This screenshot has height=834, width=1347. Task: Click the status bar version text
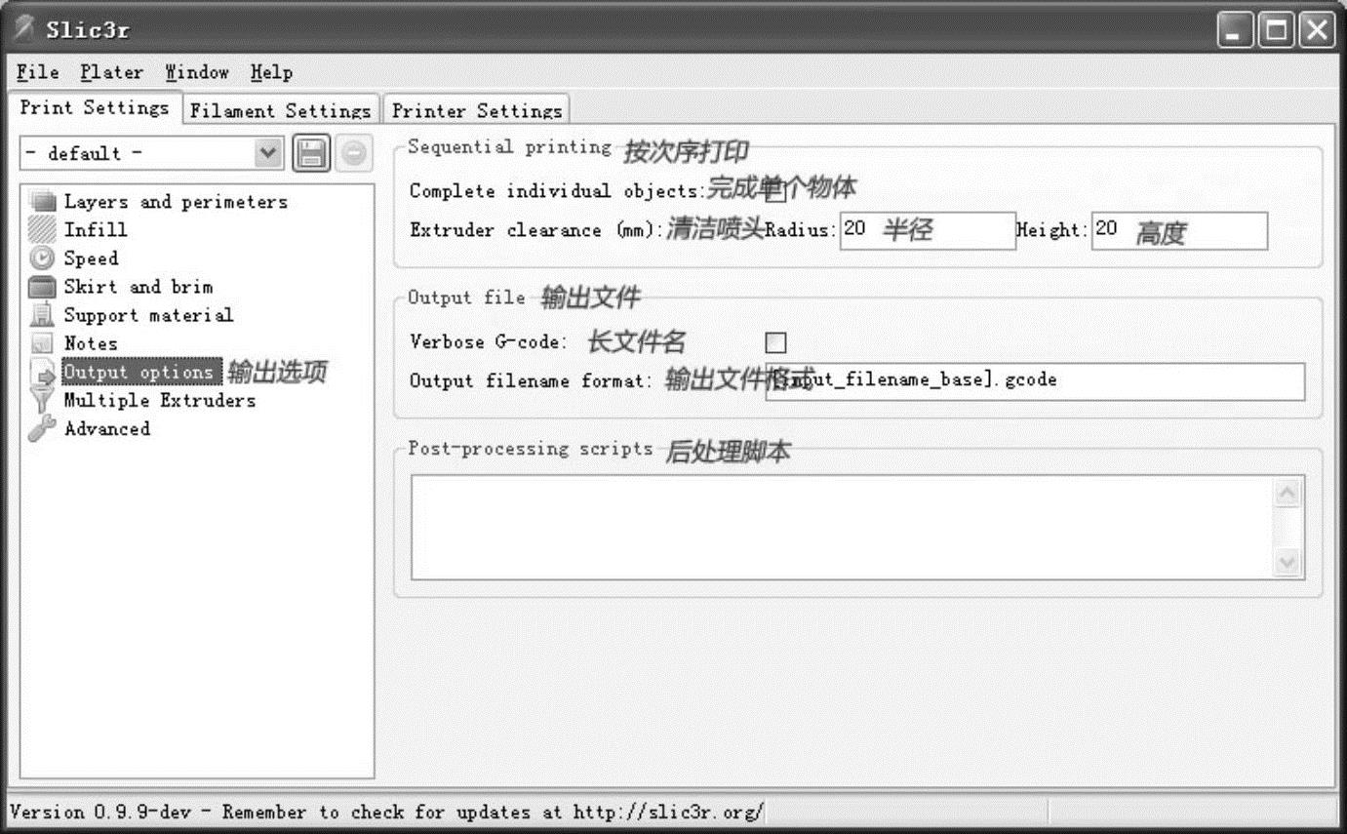click(x=387, y=812)
